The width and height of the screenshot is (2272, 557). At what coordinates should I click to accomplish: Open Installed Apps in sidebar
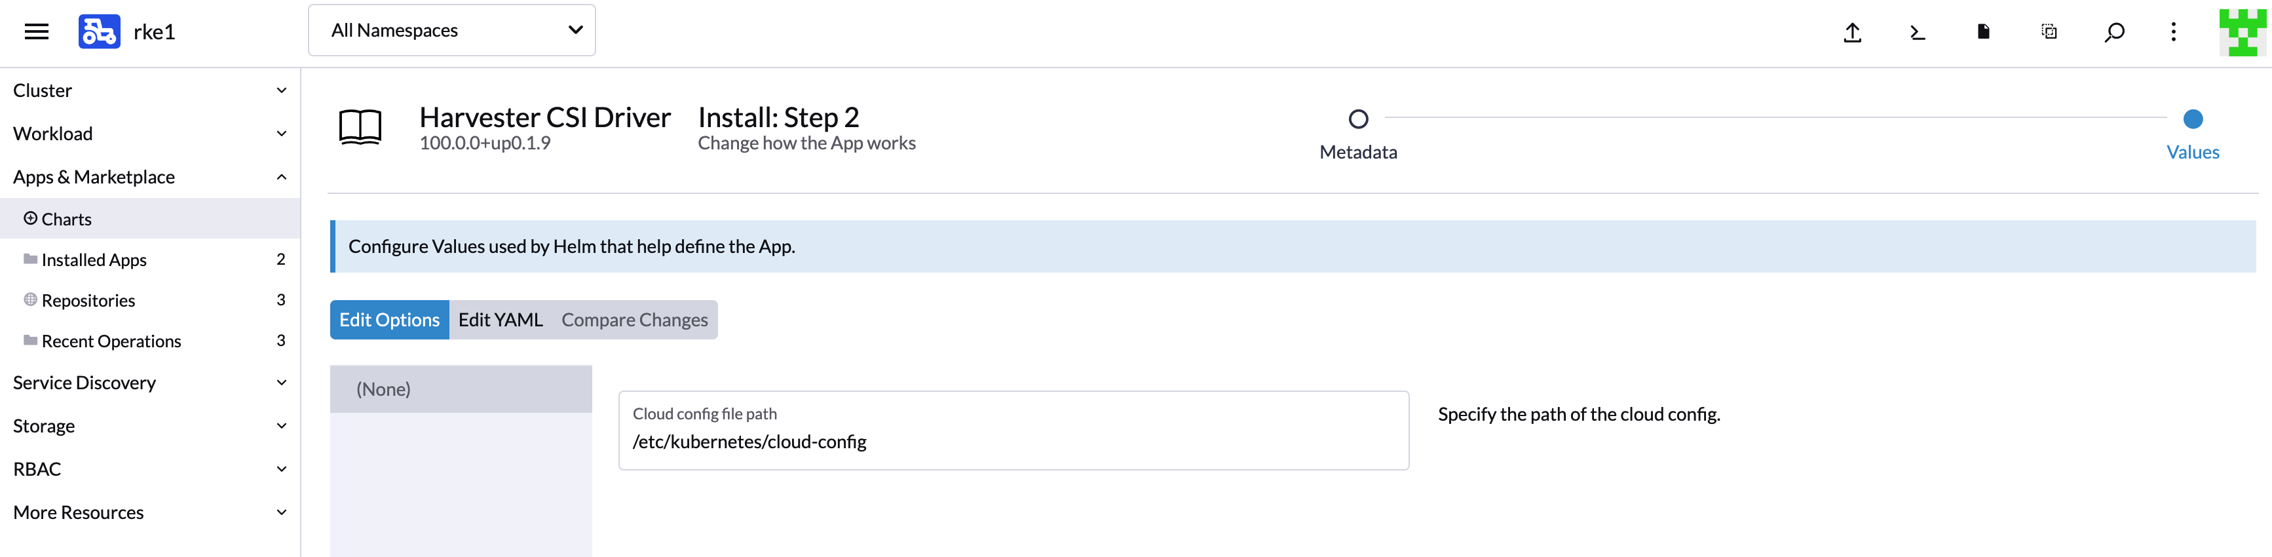(x=94, y=260)
